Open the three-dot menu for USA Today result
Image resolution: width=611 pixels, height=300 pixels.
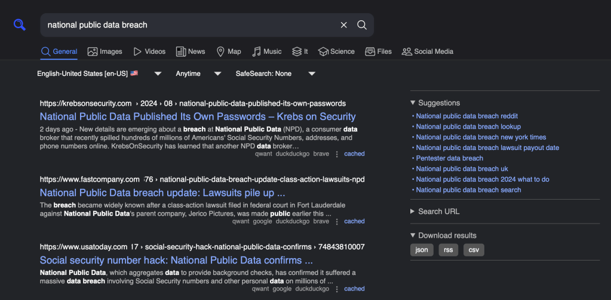337,289
